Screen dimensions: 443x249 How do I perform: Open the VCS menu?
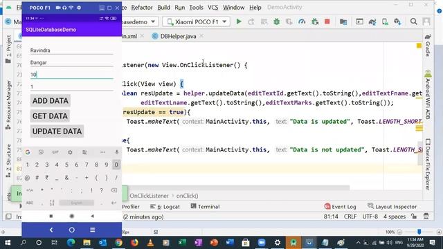click(x=213, y=8)
